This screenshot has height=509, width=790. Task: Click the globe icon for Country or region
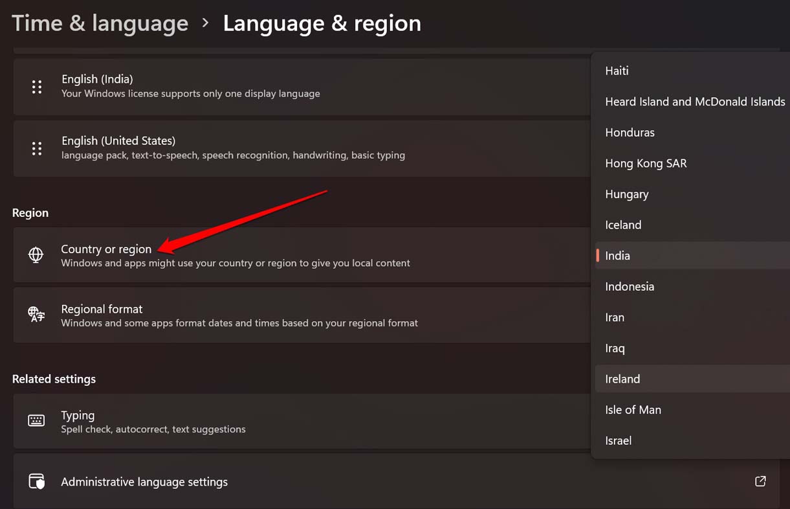[x=36, y=255]
